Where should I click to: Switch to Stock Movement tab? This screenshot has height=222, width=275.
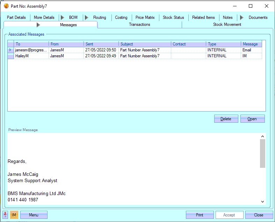tap(227, 24)
